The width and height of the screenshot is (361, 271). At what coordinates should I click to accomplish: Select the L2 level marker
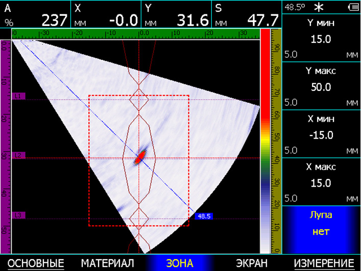tap(18, 155)
